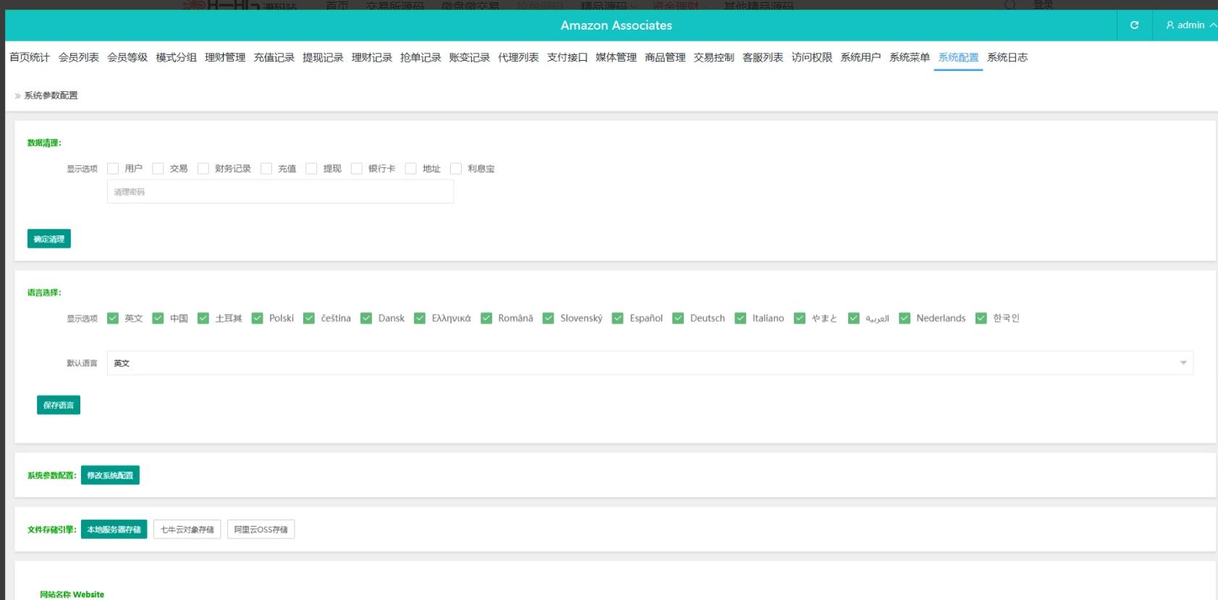Open the admin user menu
The image size is (1218, 600).
1190,25
